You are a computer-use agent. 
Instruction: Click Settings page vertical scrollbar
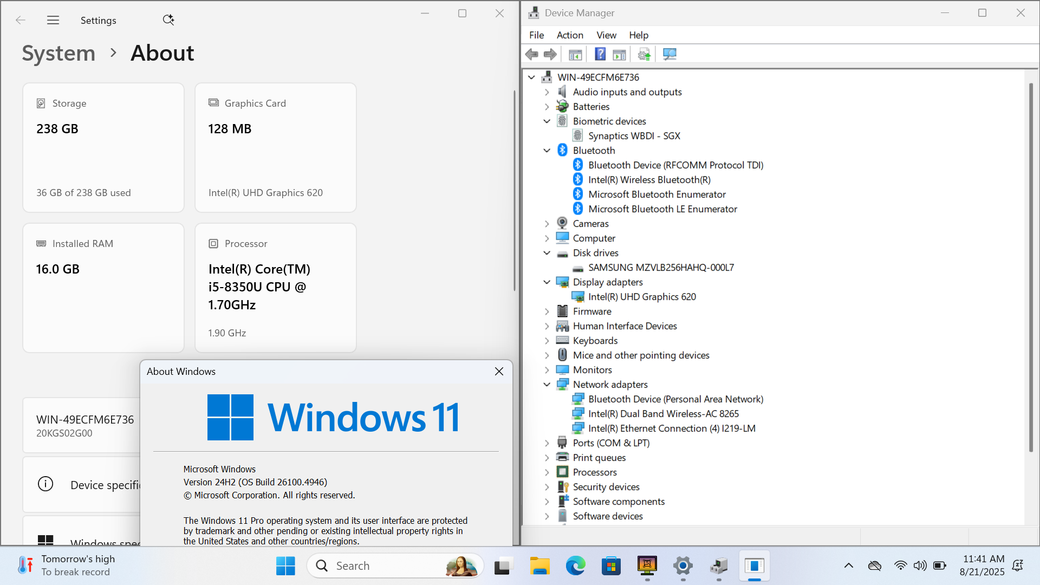coord(515,191)
